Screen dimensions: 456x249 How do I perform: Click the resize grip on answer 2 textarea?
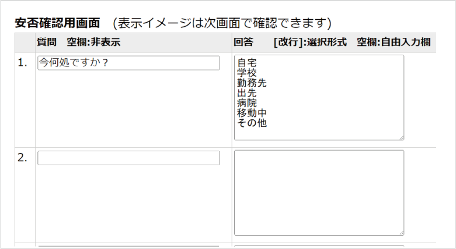pyautogui.click(x=401, y=232)
